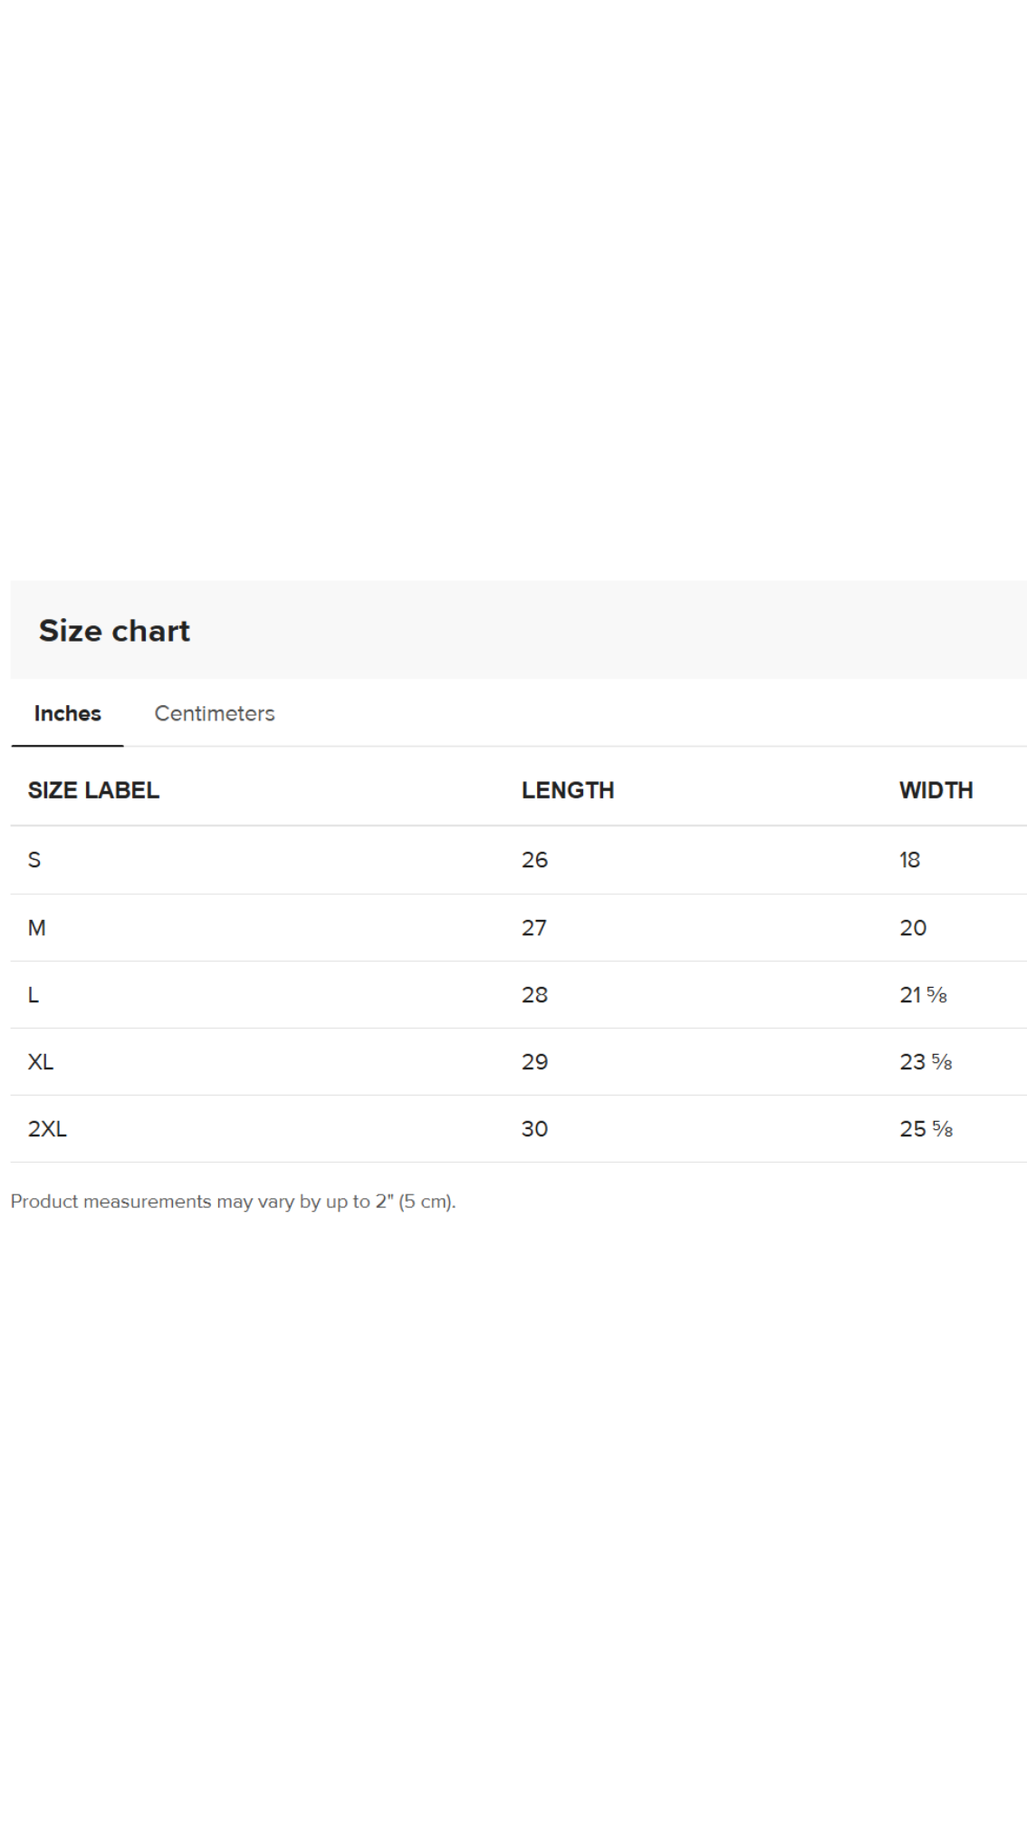
Task: Select the M size label
Action: tap(36, 928)
